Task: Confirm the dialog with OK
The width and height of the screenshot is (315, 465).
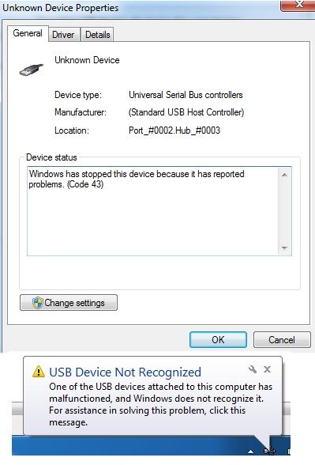Action: point(218,339)
